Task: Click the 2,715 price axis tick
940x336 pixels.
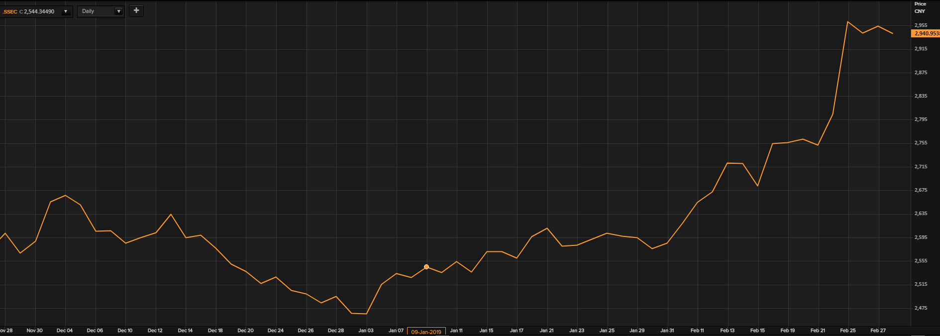Action: [x=921, y=166]
